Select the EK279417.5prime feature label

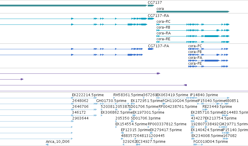[x=166, y=130]
